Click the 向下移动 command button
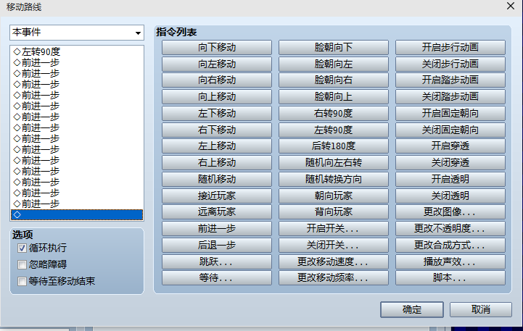 tap(217, 47)
